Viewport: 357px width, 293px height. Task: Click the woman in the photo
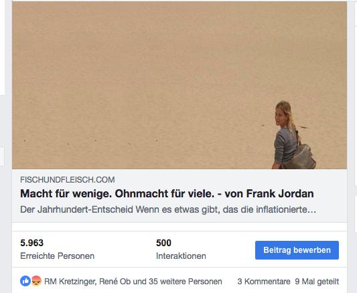coord(291,135)
